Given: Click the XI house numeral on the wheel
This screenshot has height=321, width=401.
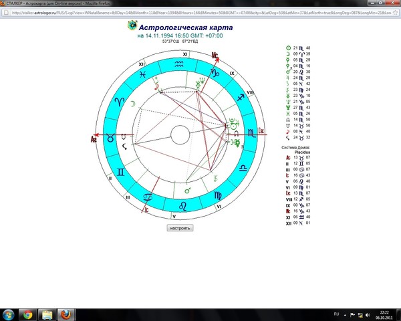Looking at the screenshot, I should (x=185, y=54).
